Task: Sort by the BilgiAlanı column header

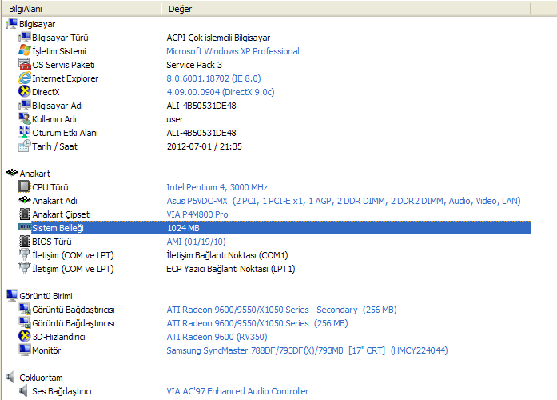Action: pyautogui.click(x=82, y=9)
